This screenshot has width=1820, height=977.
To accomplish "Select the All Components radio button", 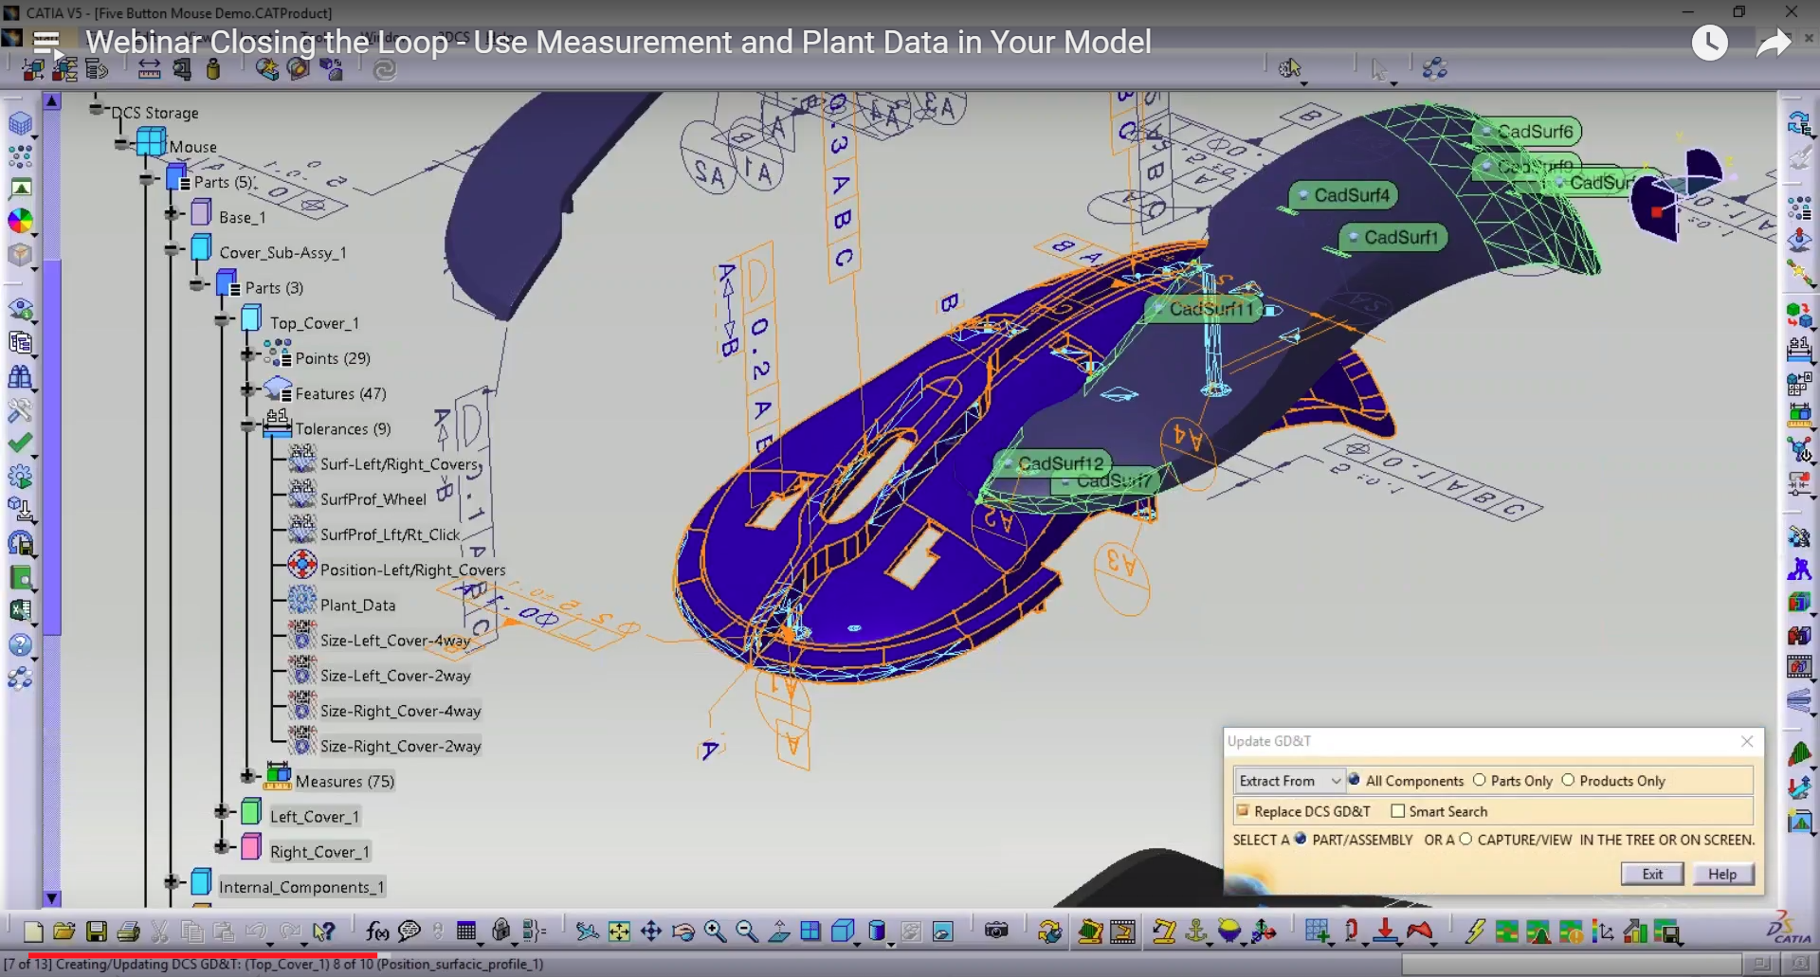I will pos(1354,780).
